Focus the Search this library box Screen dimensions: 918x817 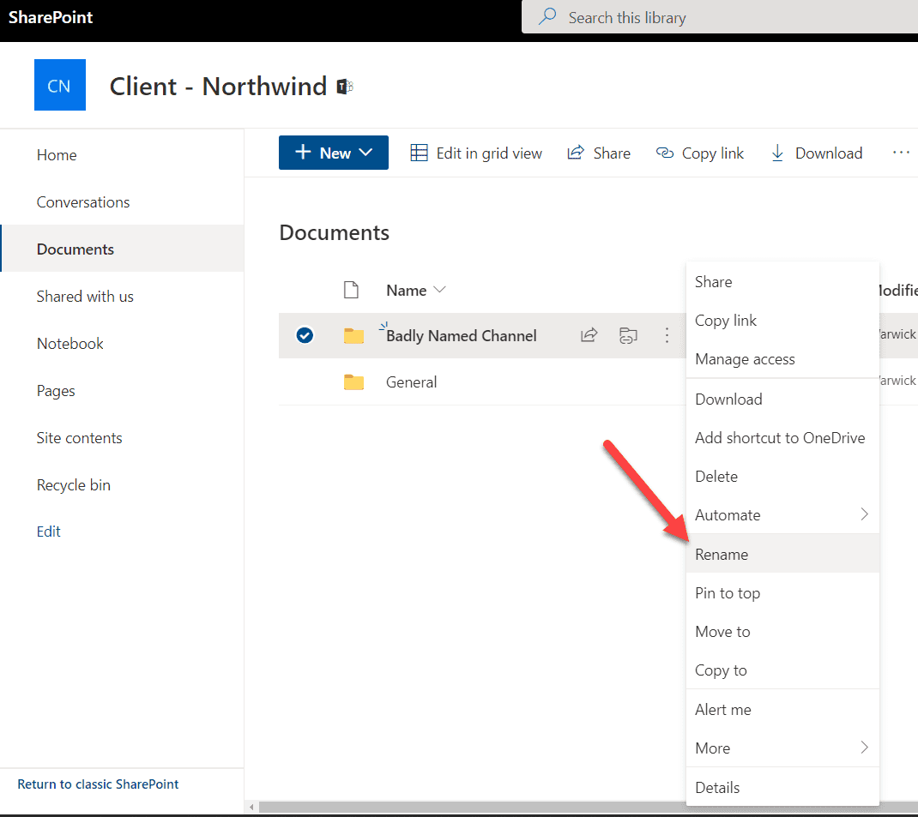(721, 17)
